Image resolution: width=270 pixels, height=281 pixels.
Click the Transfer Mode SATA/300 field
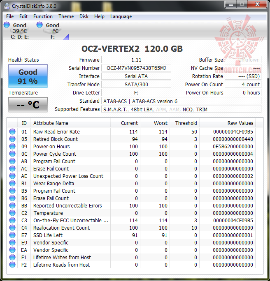[x=136, y=84]
